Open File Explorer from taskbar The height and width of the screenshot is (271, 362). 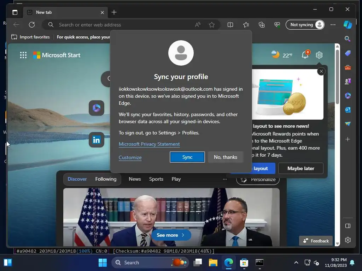[x=213, y=263]
